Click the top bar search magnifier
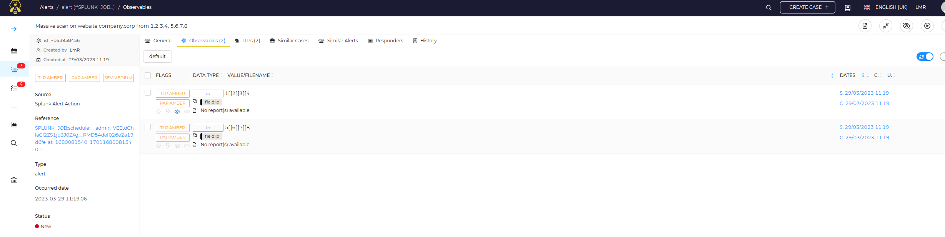 pyautogui.click(x=768, y=7)
